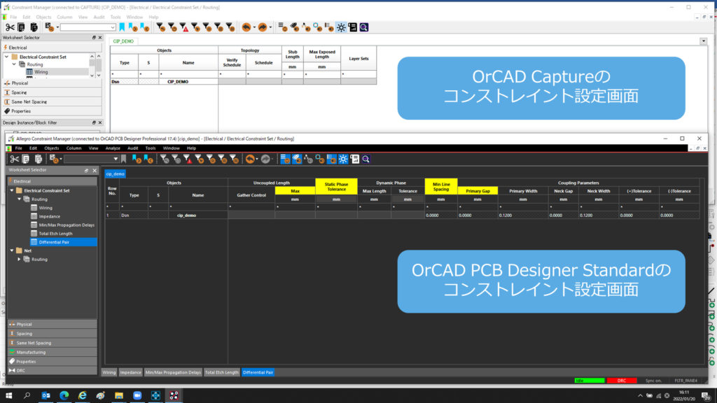
Task: Collapse Electrical Constraint Set in Capture tree
Action: tap(7, 57)
